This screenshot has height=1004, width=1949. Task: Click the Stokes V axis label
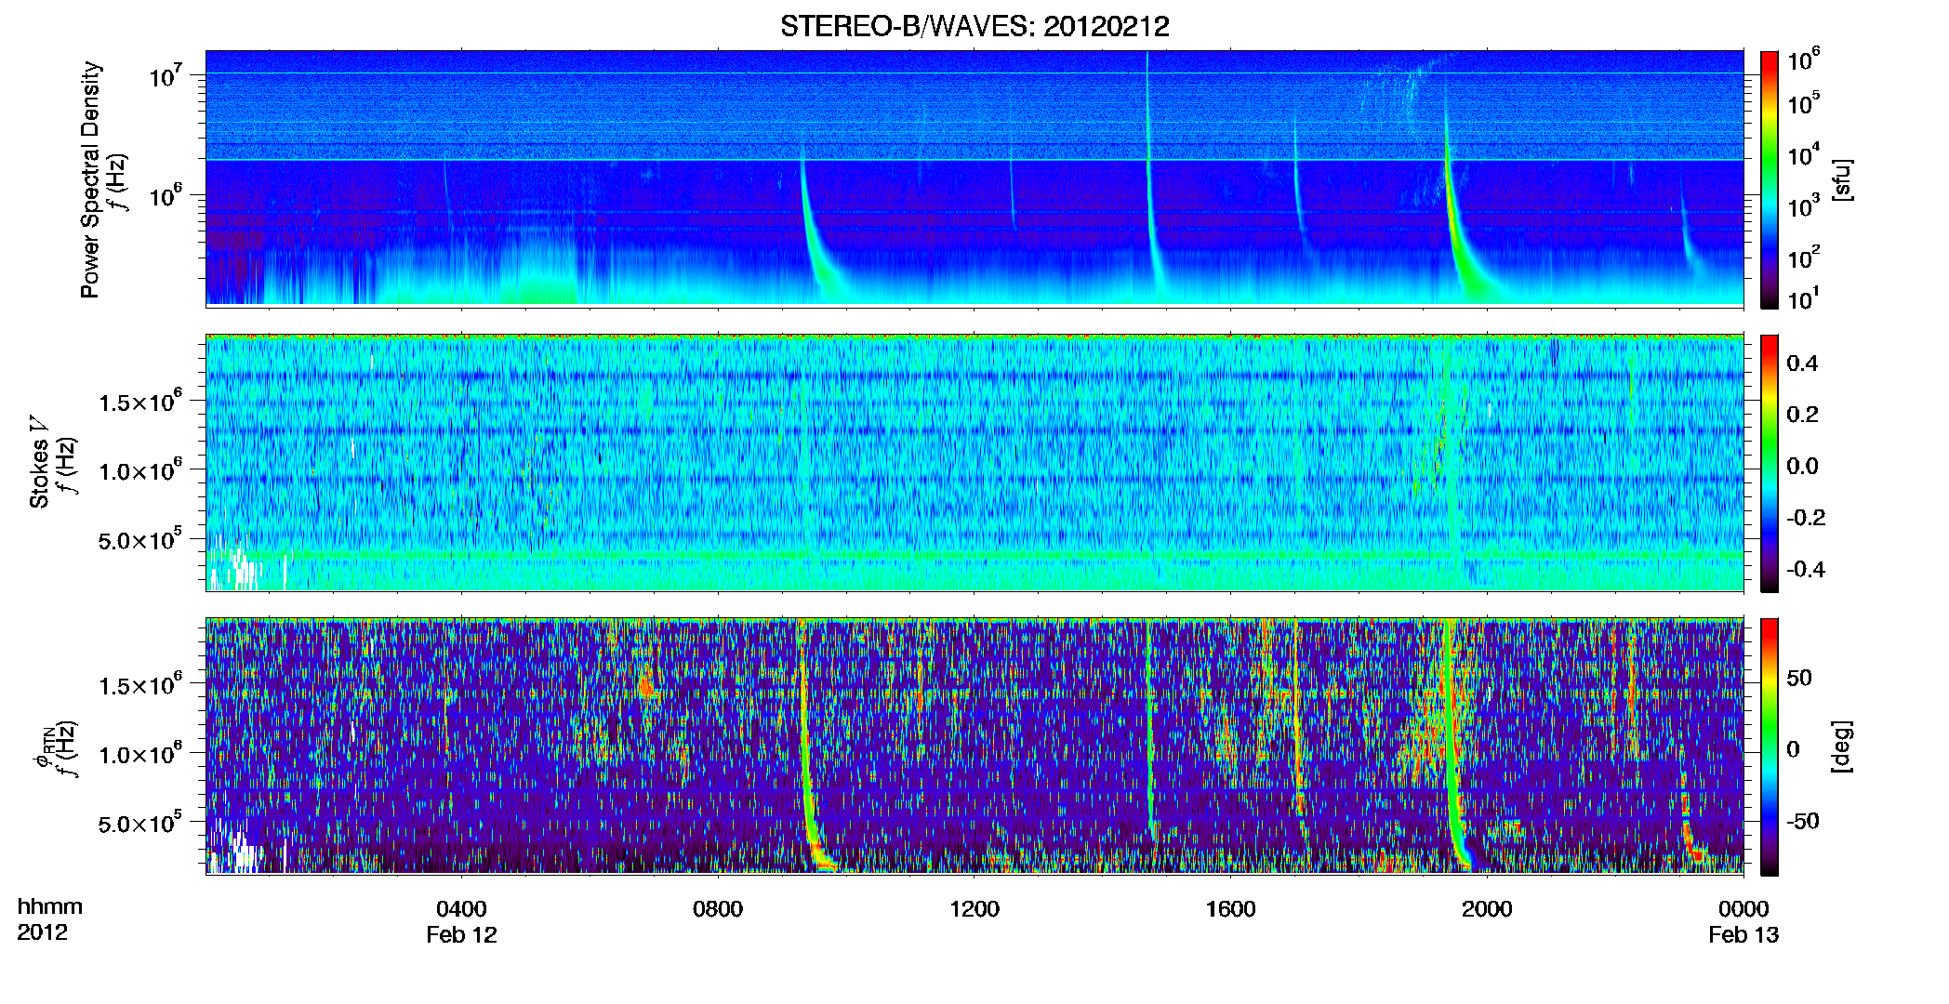pos(39,462)
